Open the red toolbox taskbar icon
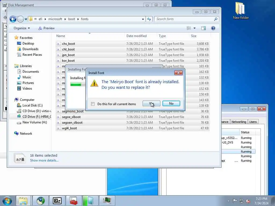The height and width of the screenshot is (206, 275). [x=74, y=201]
